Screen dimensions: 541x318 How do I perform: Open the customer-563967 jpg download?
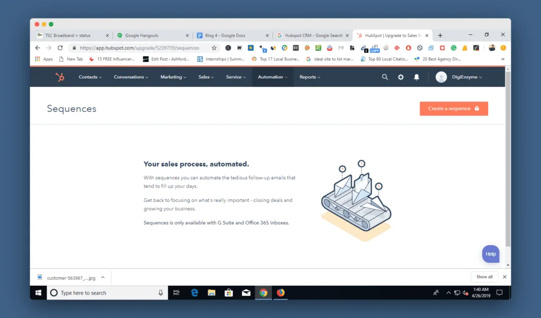click(x=66, y=277)
